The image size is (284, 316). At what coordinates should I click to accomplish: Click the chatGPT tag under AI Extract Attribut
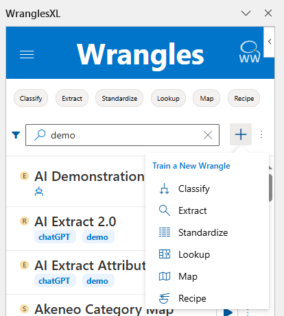click(x=55, y=281)
